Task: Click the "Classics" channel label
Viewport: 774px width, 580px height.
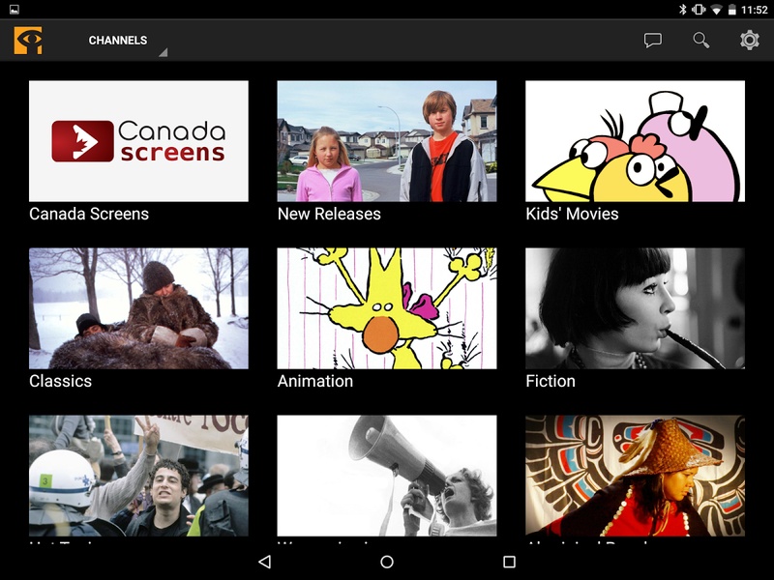Action: [x=60, y=381]
